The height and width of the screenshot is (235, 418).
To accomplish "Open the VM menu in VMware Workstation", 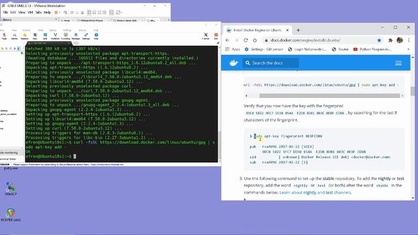I will point(30,12).
